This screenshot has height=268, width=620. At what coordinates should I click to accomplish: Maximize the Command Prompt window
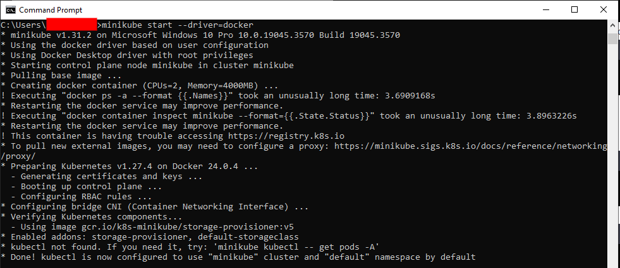(574, 10)
